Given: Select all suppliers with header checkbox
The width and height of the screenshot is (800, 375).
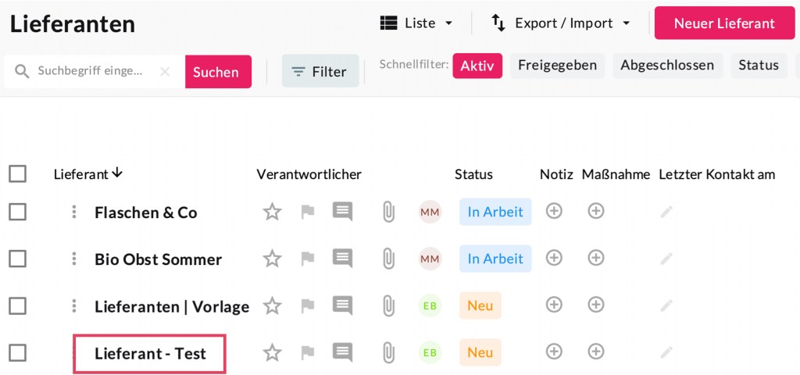Looking at the screenshot, I should tap(17, 173).
